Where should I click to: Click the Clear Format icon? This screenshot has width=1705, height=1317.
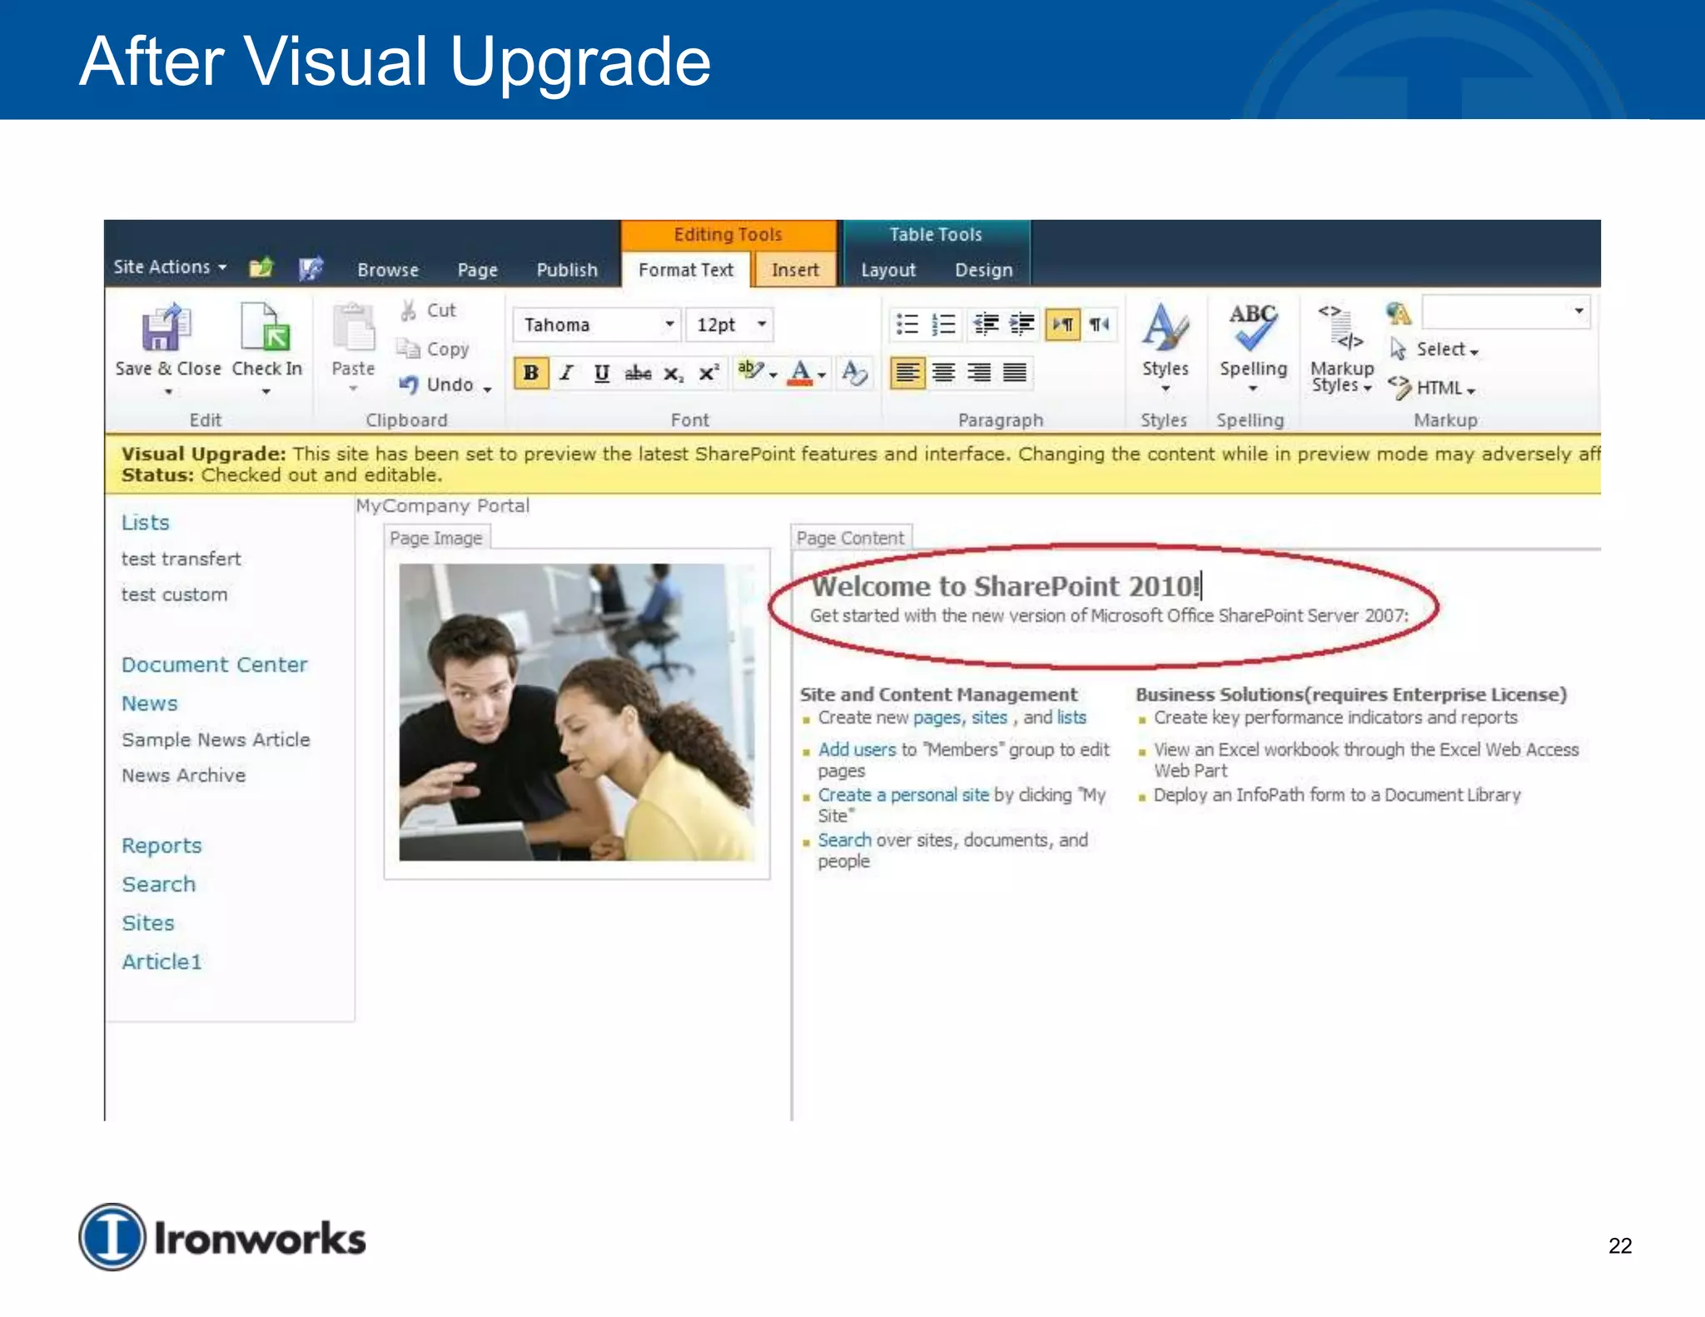854,373
